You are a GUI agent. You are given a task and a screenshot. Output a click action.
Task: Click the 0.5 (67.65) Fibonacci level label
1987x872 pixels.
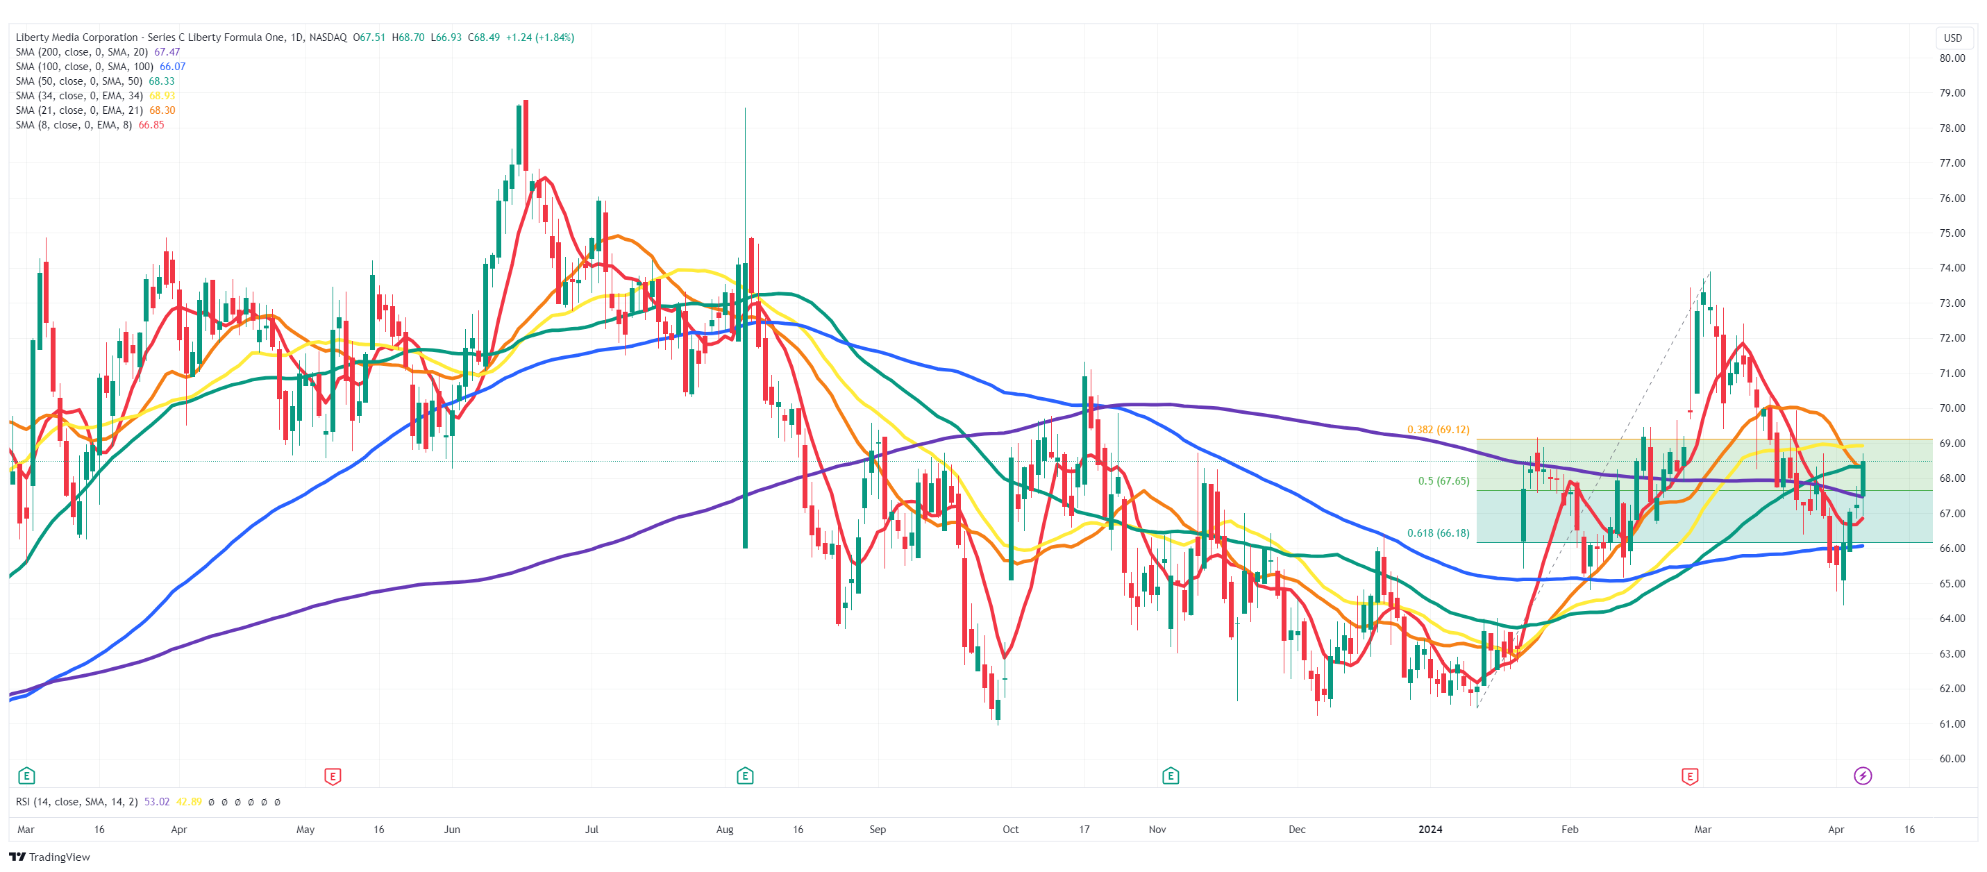point(1443,480)
